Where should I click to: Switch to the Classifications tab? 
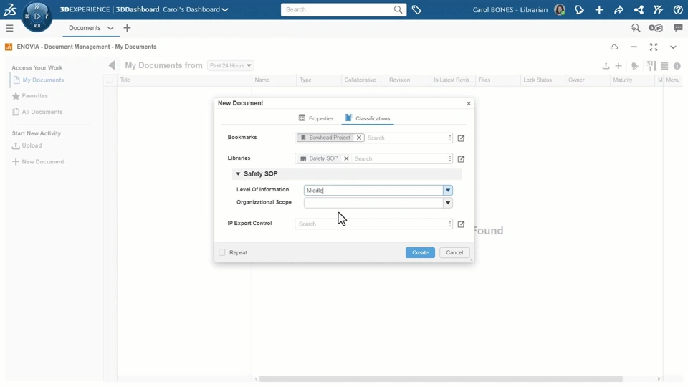coord(367,118)
